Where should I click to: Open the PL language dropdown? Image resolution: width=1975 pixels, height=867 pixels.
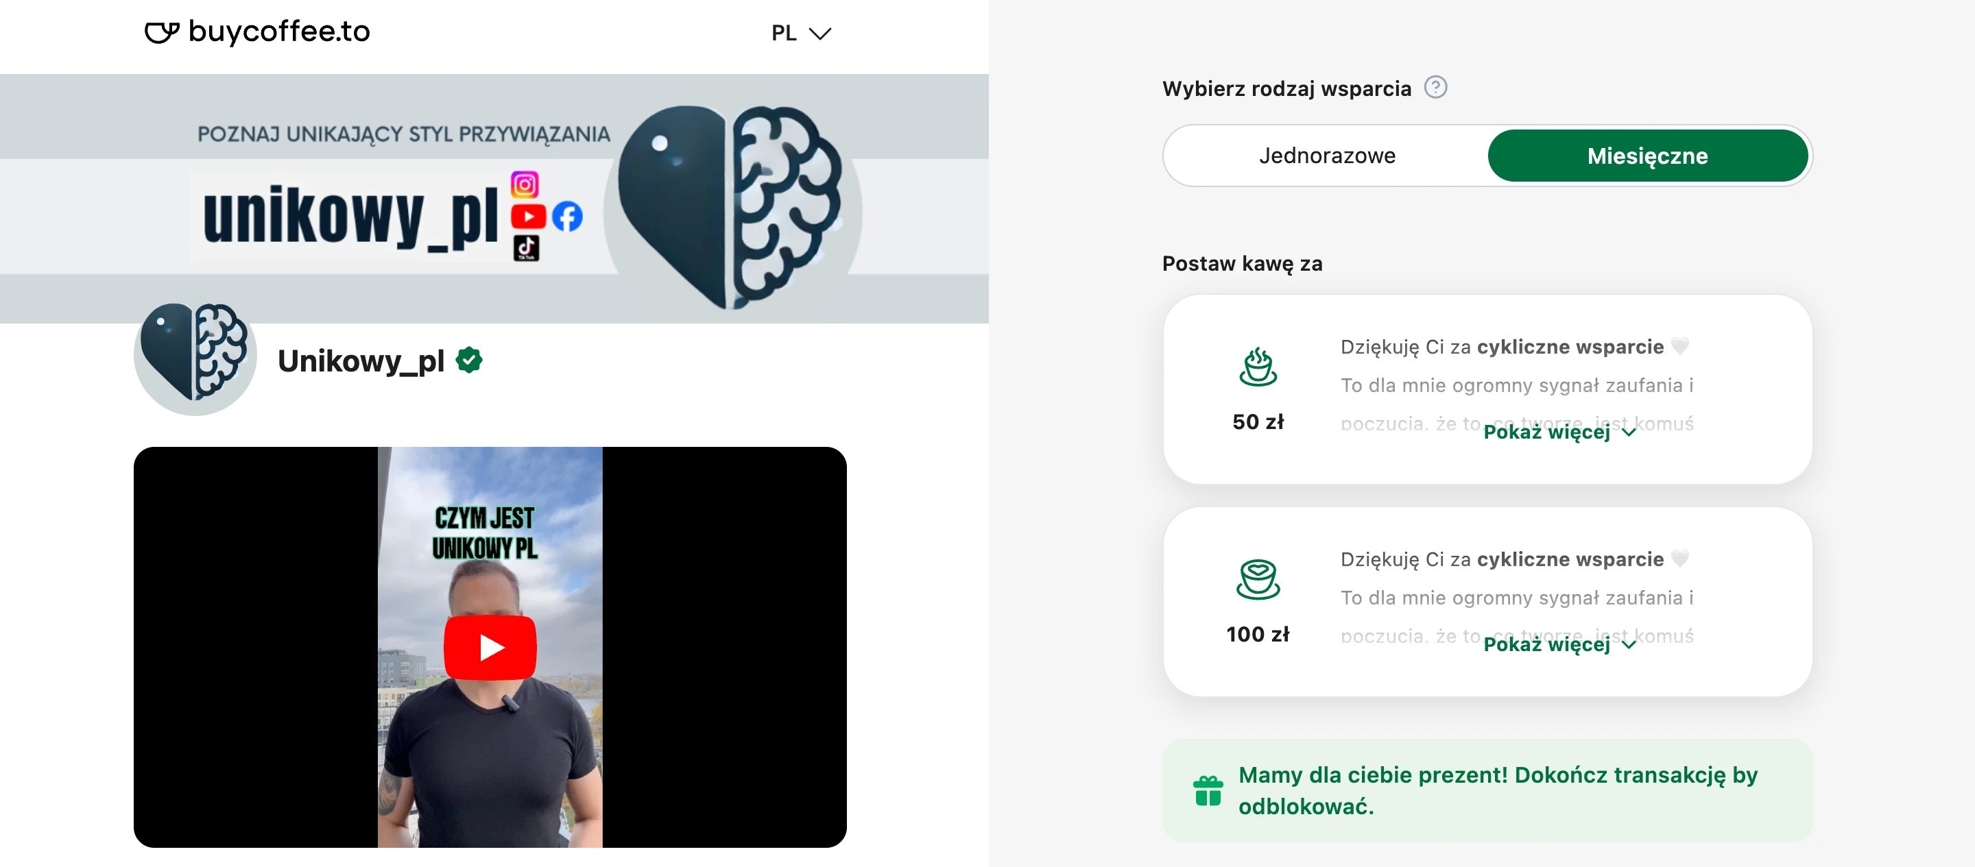pos(801,33)
